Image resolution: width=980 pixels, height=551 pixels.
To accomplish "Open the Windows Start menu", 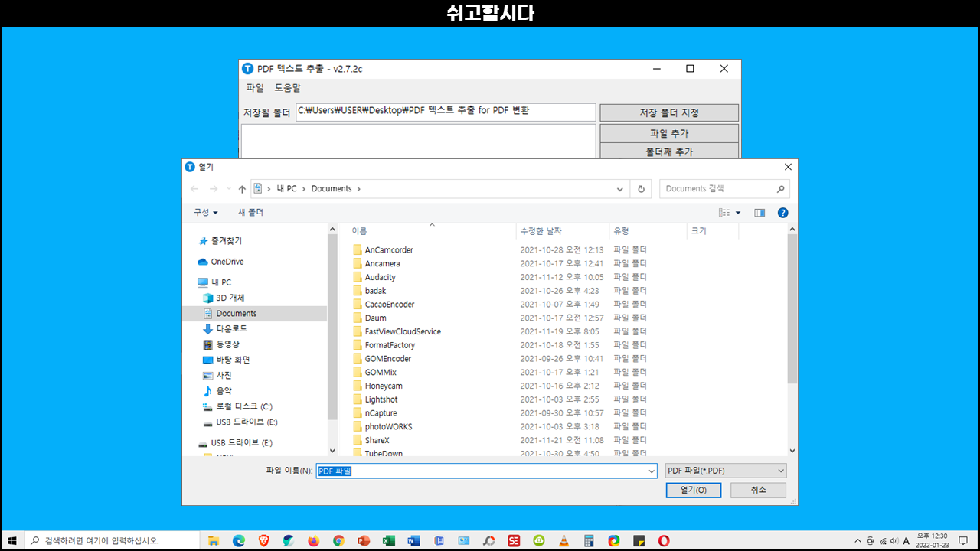I will [12, 540].
